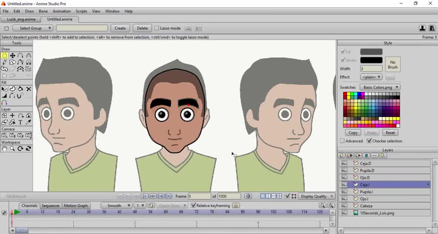Image resolution: width=438 pixels, height=234 pixels.
Task: Hide the Cabeza layer visibility eye
Action: 344,206
